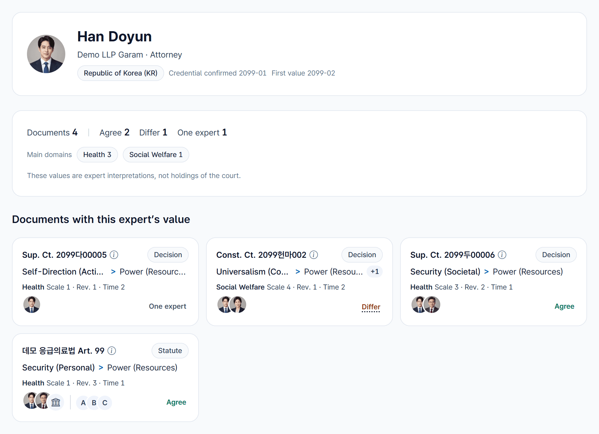Click the courthouse institution icon in Art. 99 card

click(x=56, y=402)
